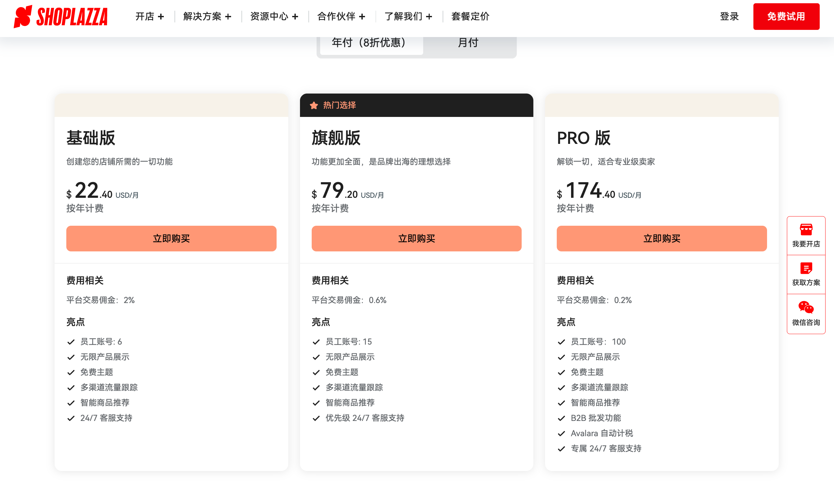This screenshot has width=834, height=482.
Task: Click the checkmark beside Avalara 自动计税
Action: tap(561, 433)
